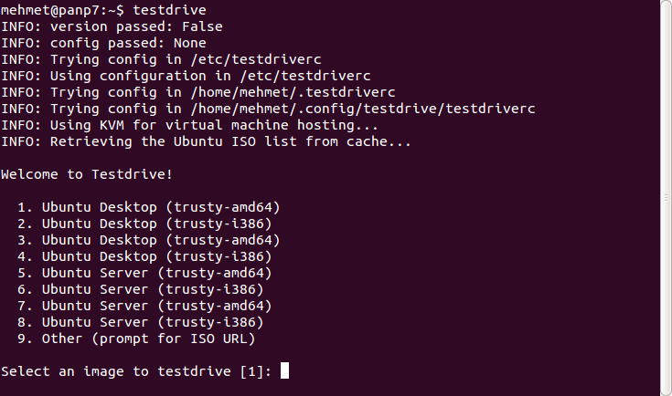This screenshot has width=672, height=396.
Task: Click the terminal cursor after the testdrive prompt
Action: (284, 370)
